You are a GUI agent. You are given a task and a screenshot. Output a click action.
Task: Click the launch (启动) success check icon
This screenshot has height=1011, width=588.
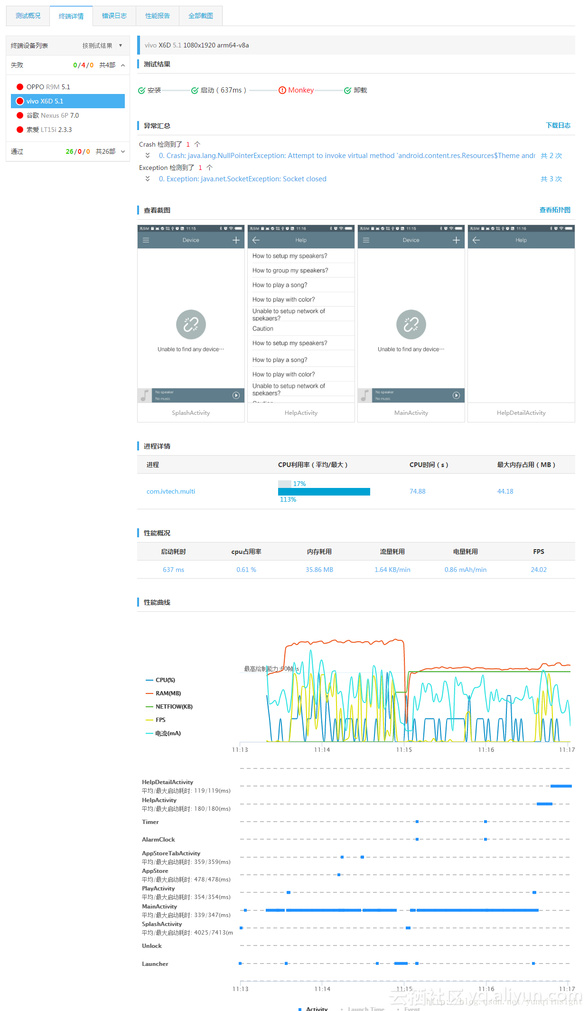click(x=195, y=91)
